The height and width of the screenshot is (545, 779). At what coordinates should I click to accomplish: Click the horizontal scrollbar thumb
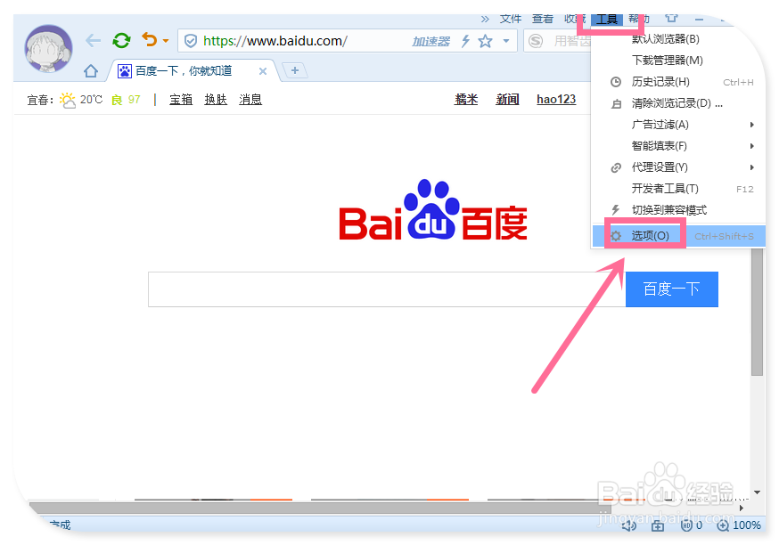(x=320, y=508)
